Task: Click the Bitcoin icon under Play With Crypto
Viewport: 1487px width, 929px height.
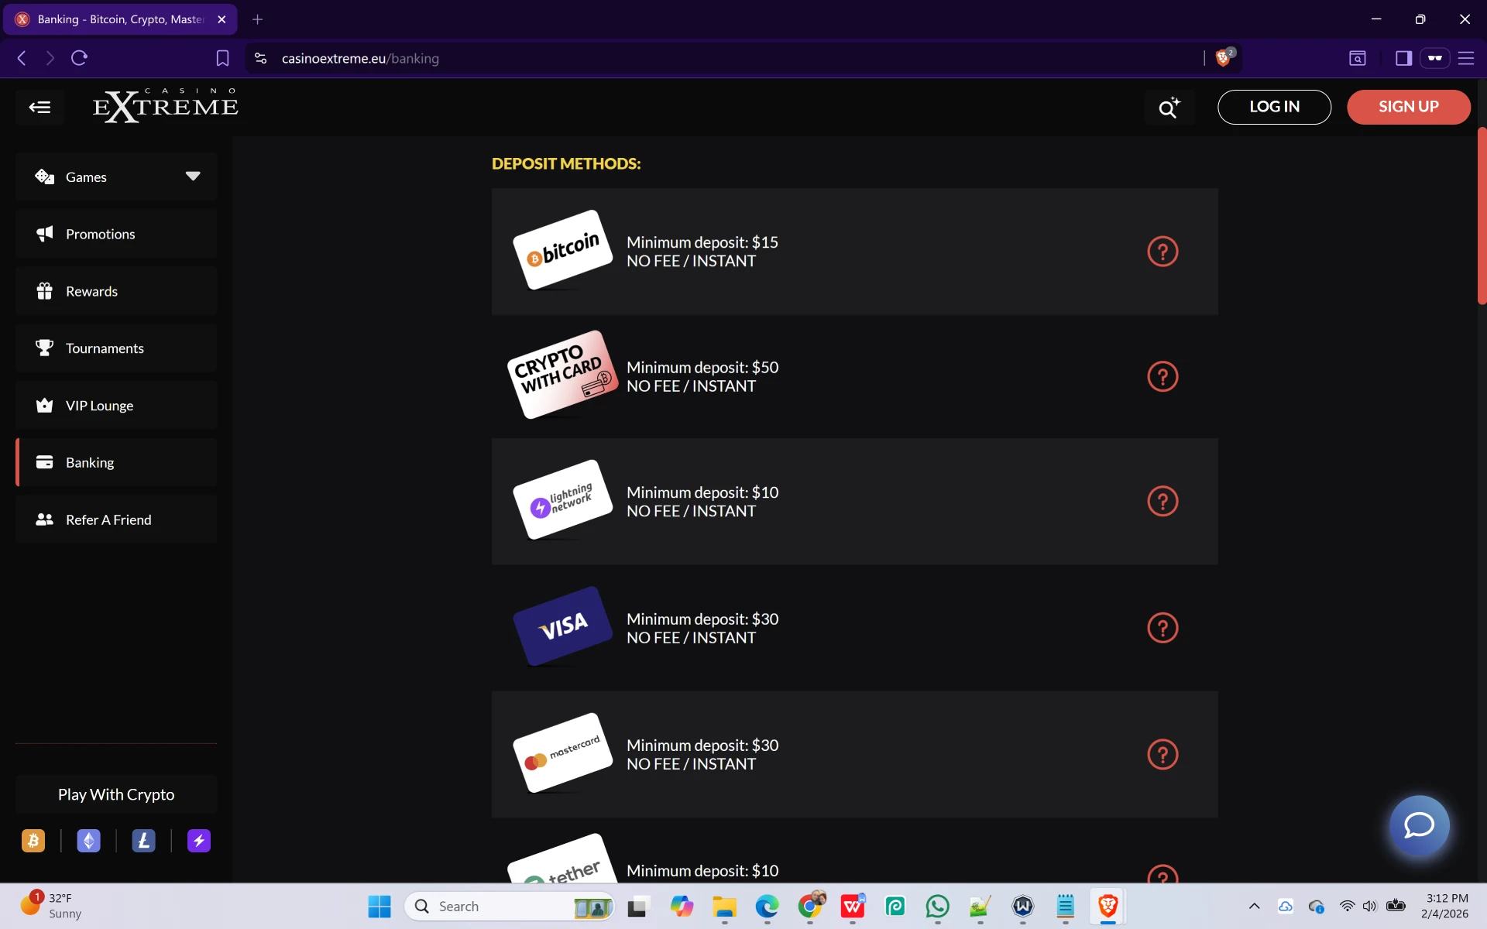Action: [x=33, y=841]
